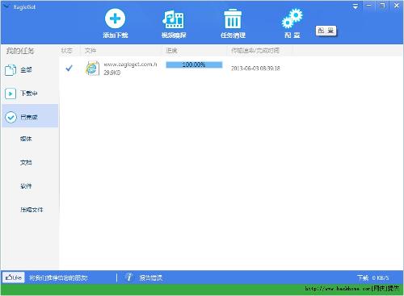
Task: Click the Internet Explorer file icon in list
Action: point(92,69)
